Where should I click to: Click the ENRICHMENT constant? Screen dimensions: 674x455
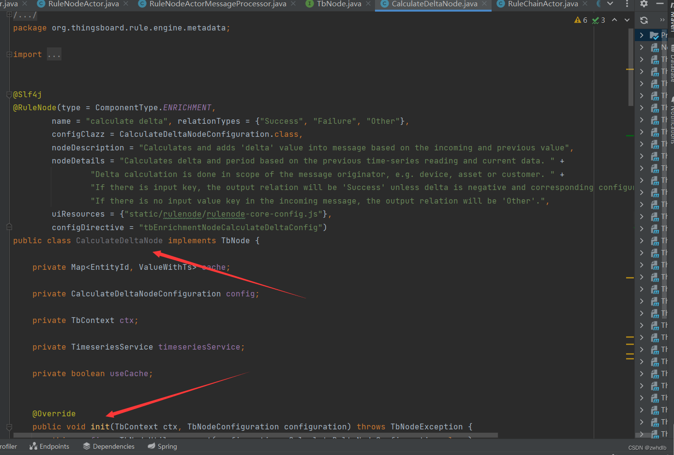(x=187, y=108)
